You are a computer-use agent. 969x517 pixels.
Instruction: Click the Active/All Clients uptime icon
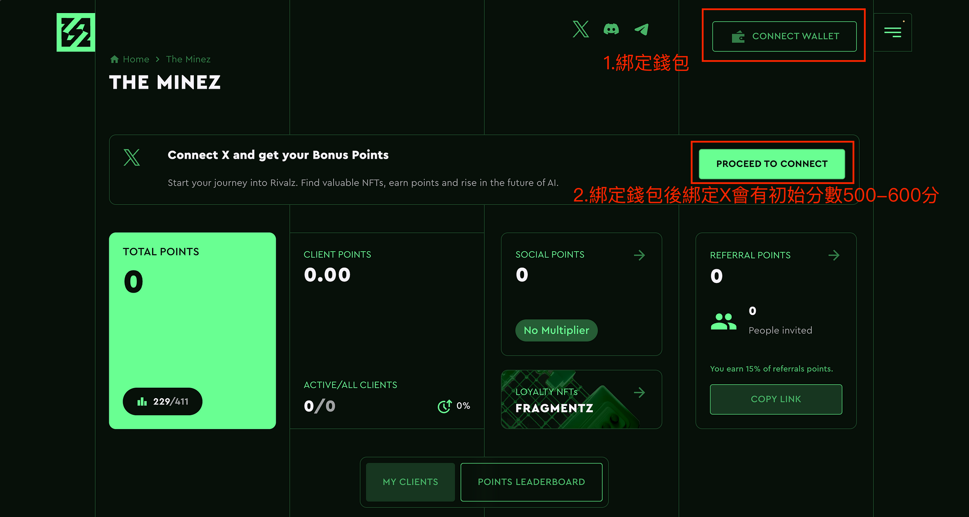click(445, 405)
